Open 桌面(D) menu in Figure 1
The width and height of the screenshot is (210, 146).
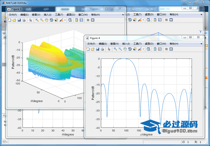[x=71, y=15]
